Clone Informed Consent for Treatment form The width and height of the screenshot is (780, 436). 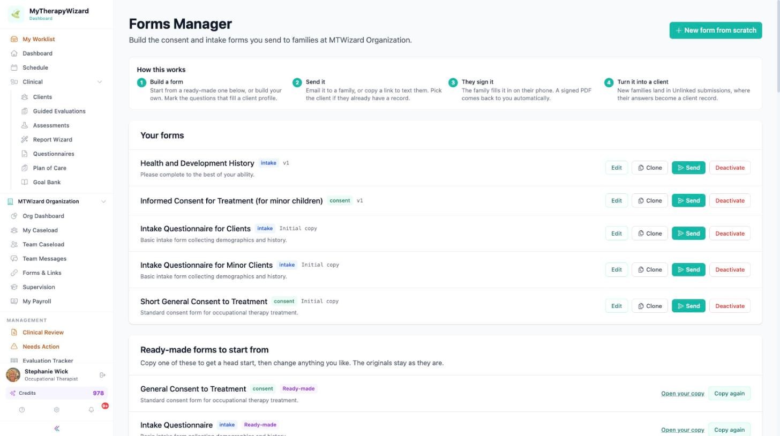click(650, 201)
